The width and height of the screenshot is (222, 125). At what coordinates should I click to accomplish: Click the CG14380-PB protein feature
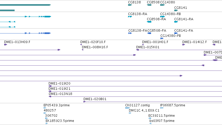point(162,38)
